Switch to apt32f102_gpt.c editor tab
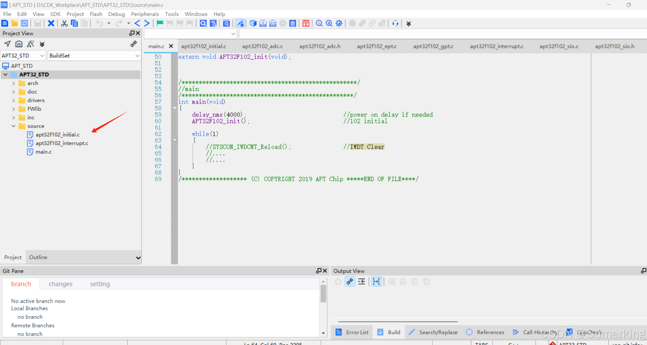 click(433, 46)
